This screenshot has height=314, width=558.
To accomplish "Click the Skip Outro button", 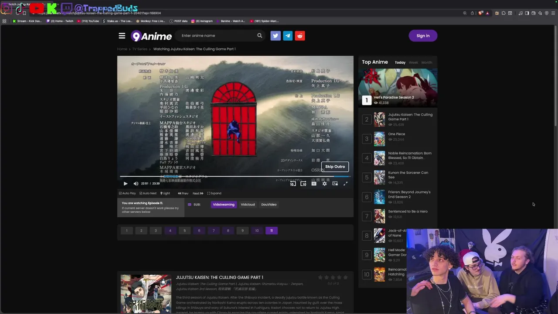I will pyautogui.click(x=335, y=167).
